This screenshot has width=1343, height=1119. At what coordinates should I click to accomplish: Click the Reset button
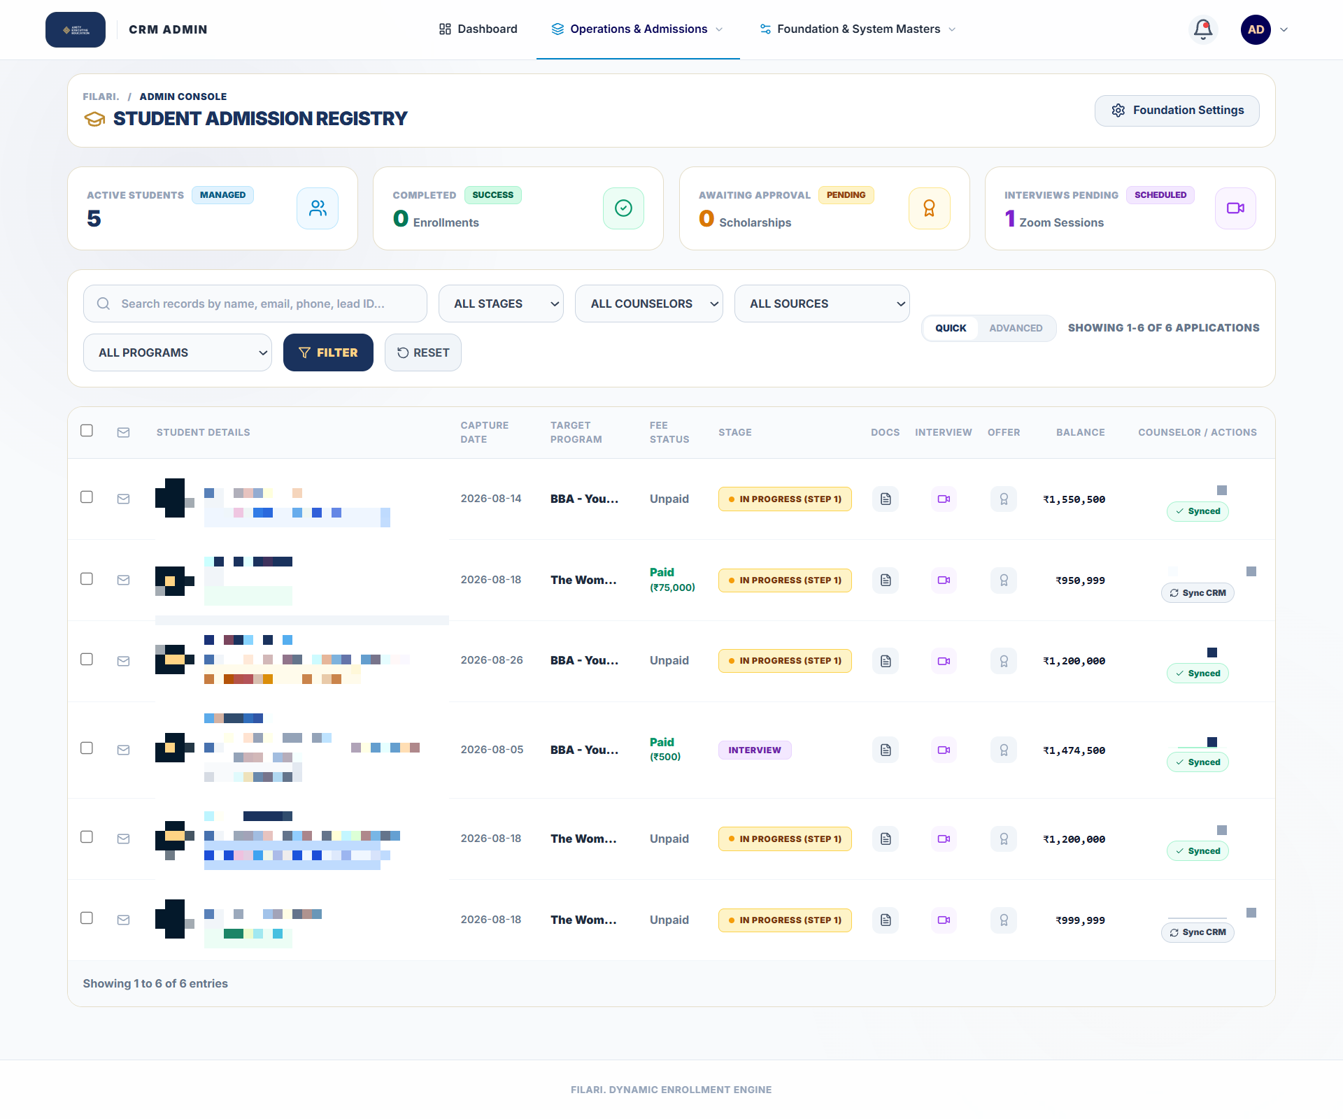click(x=423, y=352)
